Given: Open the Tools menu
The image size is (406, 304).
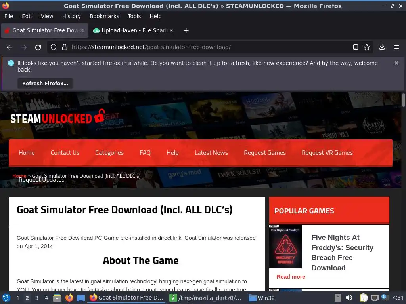Looking at the screenshot, I should (134, 16).
